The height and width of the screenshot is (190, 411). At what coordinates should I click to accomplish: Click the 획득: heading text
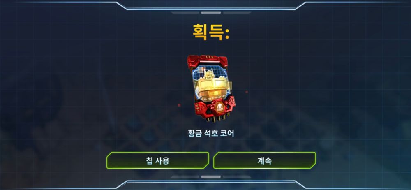tap(211, 32)
